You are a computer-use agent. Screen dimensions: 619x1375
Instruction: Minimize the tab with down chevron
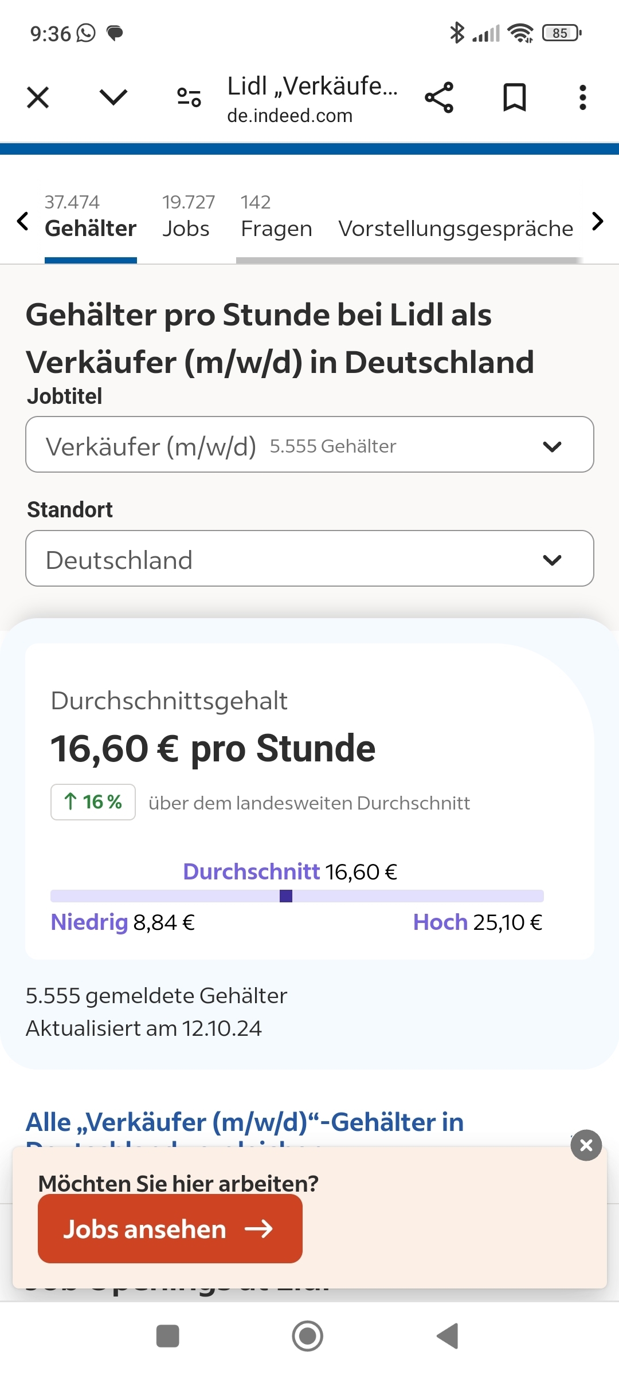pyautogui.click(x=113, y=97)
